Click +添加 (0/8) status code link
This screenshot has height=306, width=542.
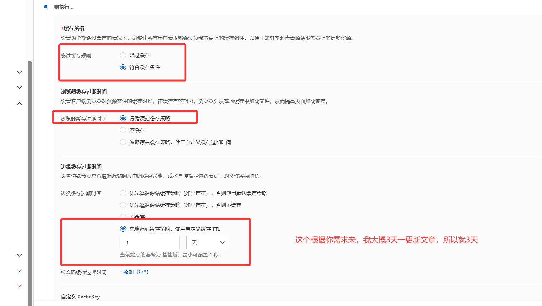pyautogui.click(x=134, y=272)
